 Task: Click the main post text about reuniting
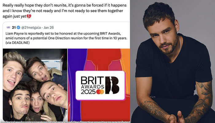[x=64, y=11]
